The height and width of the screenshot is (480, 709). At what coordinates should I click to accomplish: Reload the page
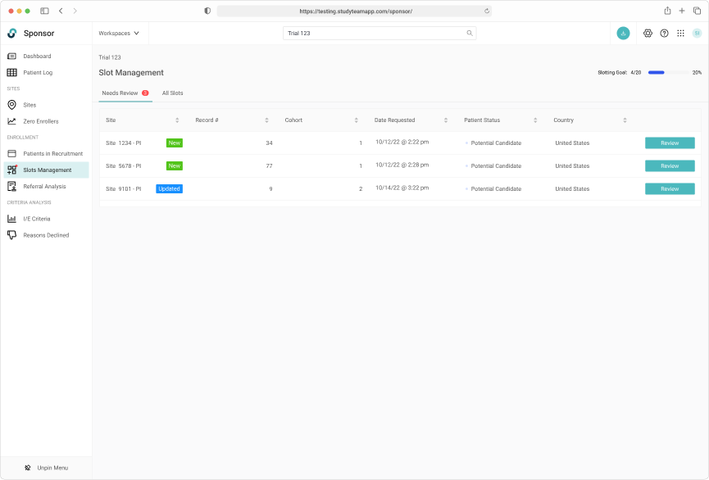pos(487,11)
